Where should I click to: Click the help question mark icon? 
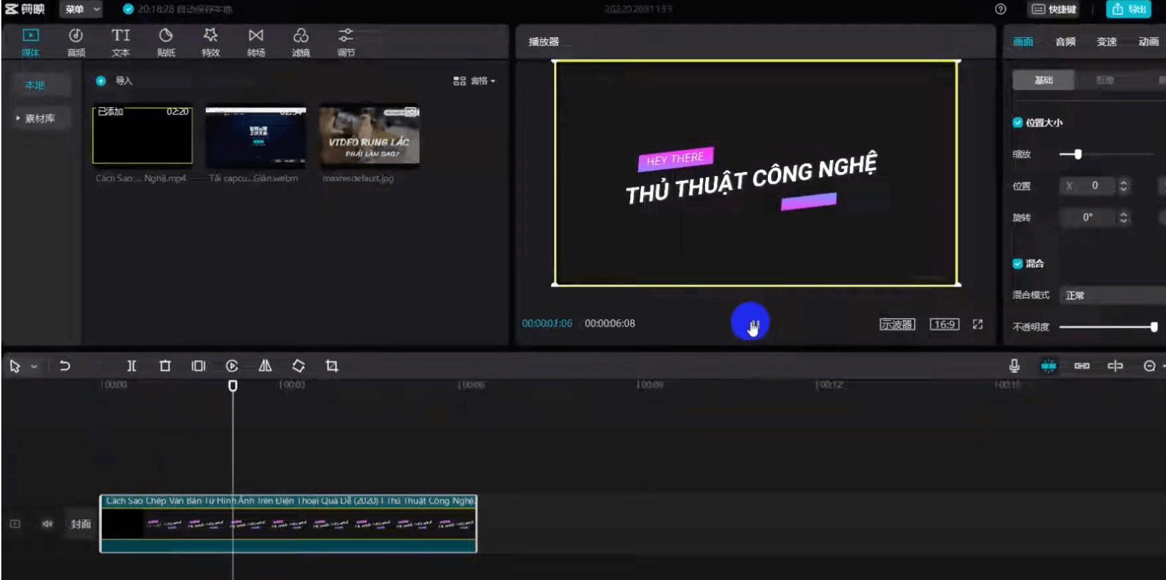click(1000, 9)
